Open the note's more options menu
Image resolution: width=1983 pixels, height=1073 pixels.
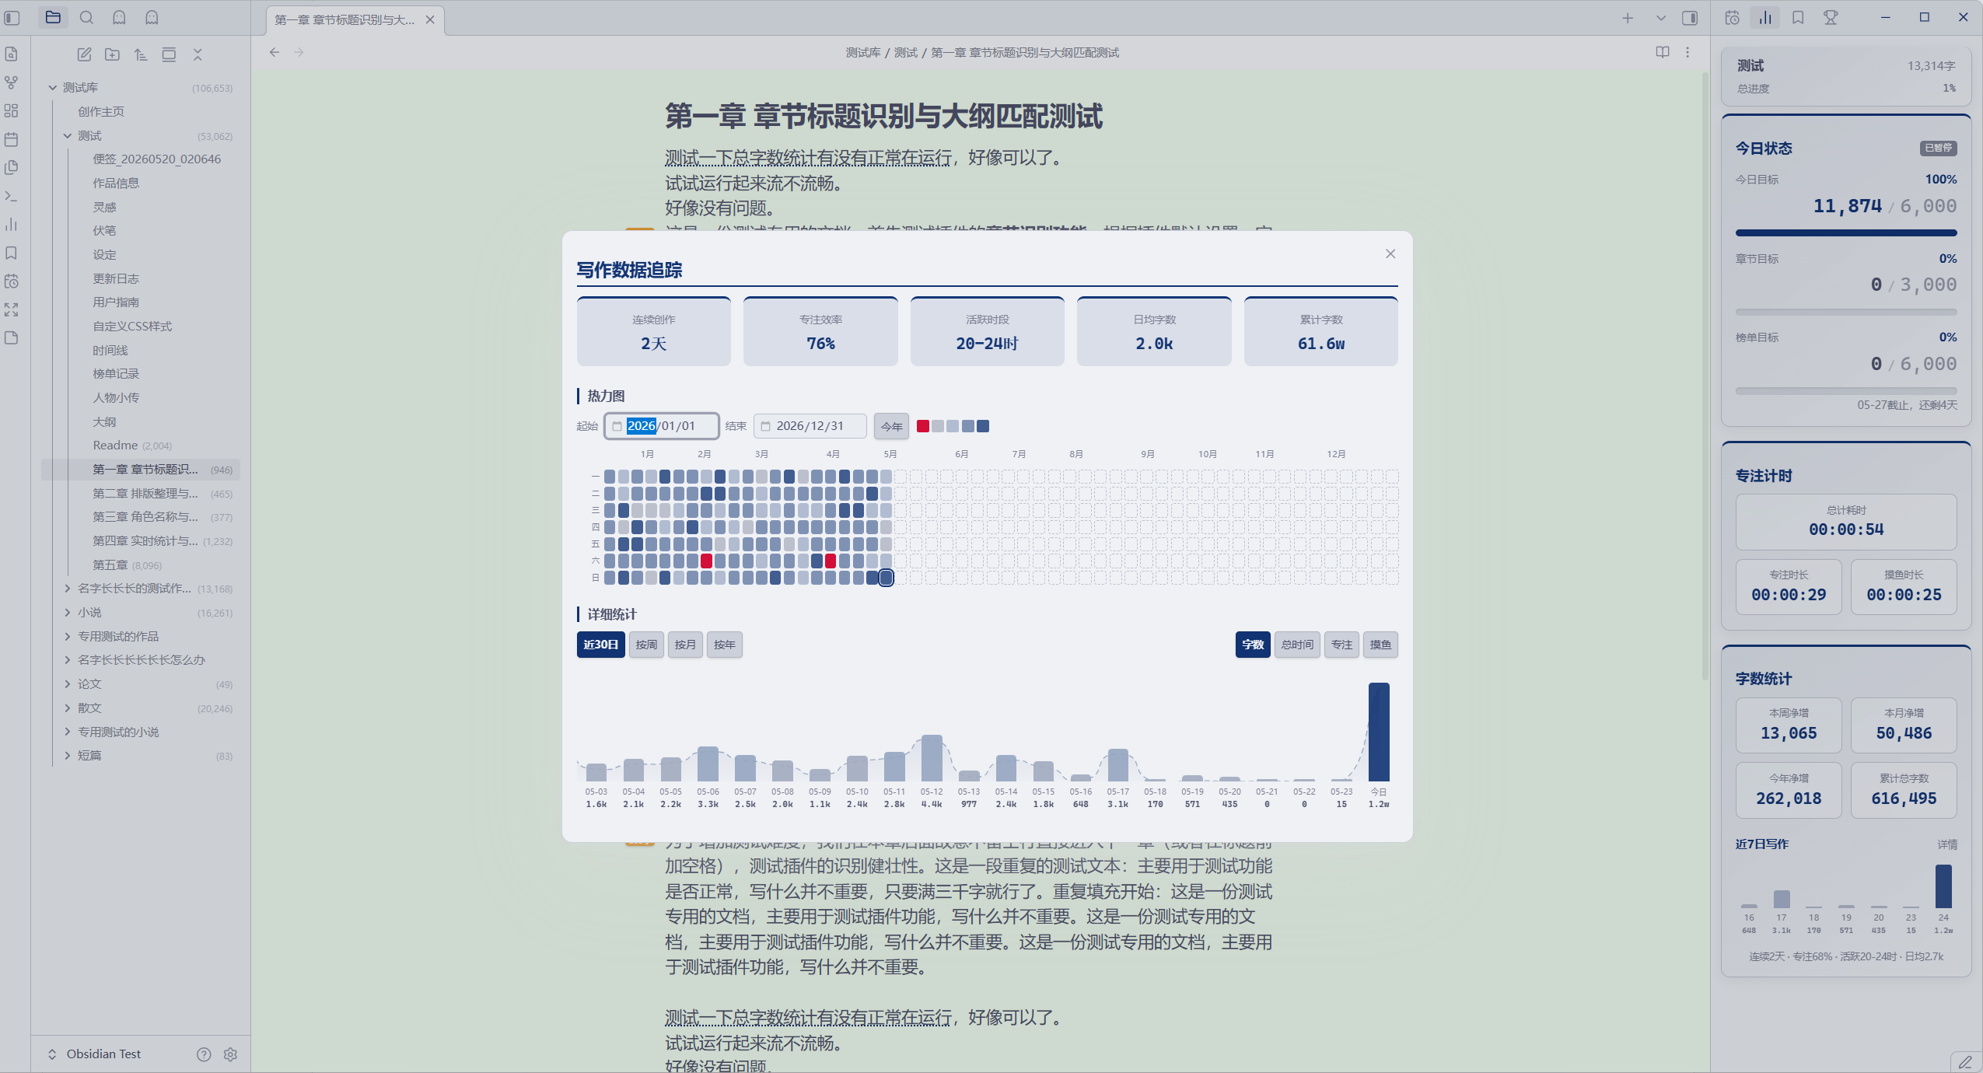coord(1687,52)
